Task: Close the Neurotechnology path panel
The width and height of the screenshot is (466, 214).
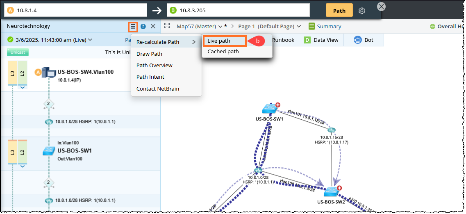Action: pos(153,27)
